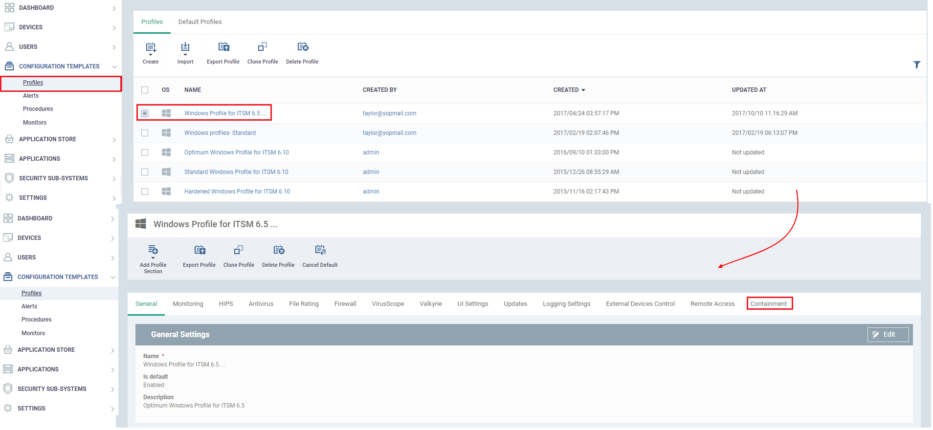Click upper Devices sidebar icon
The width and height of the screenshot is (933, 430).
[x=9, y=27]
